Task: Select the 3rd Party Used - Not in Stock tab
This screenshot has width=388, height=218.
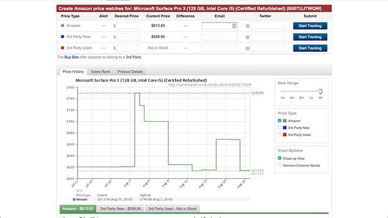Action: [172, 209]
